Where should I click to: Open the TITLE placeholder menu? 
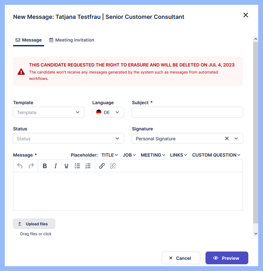110,155
